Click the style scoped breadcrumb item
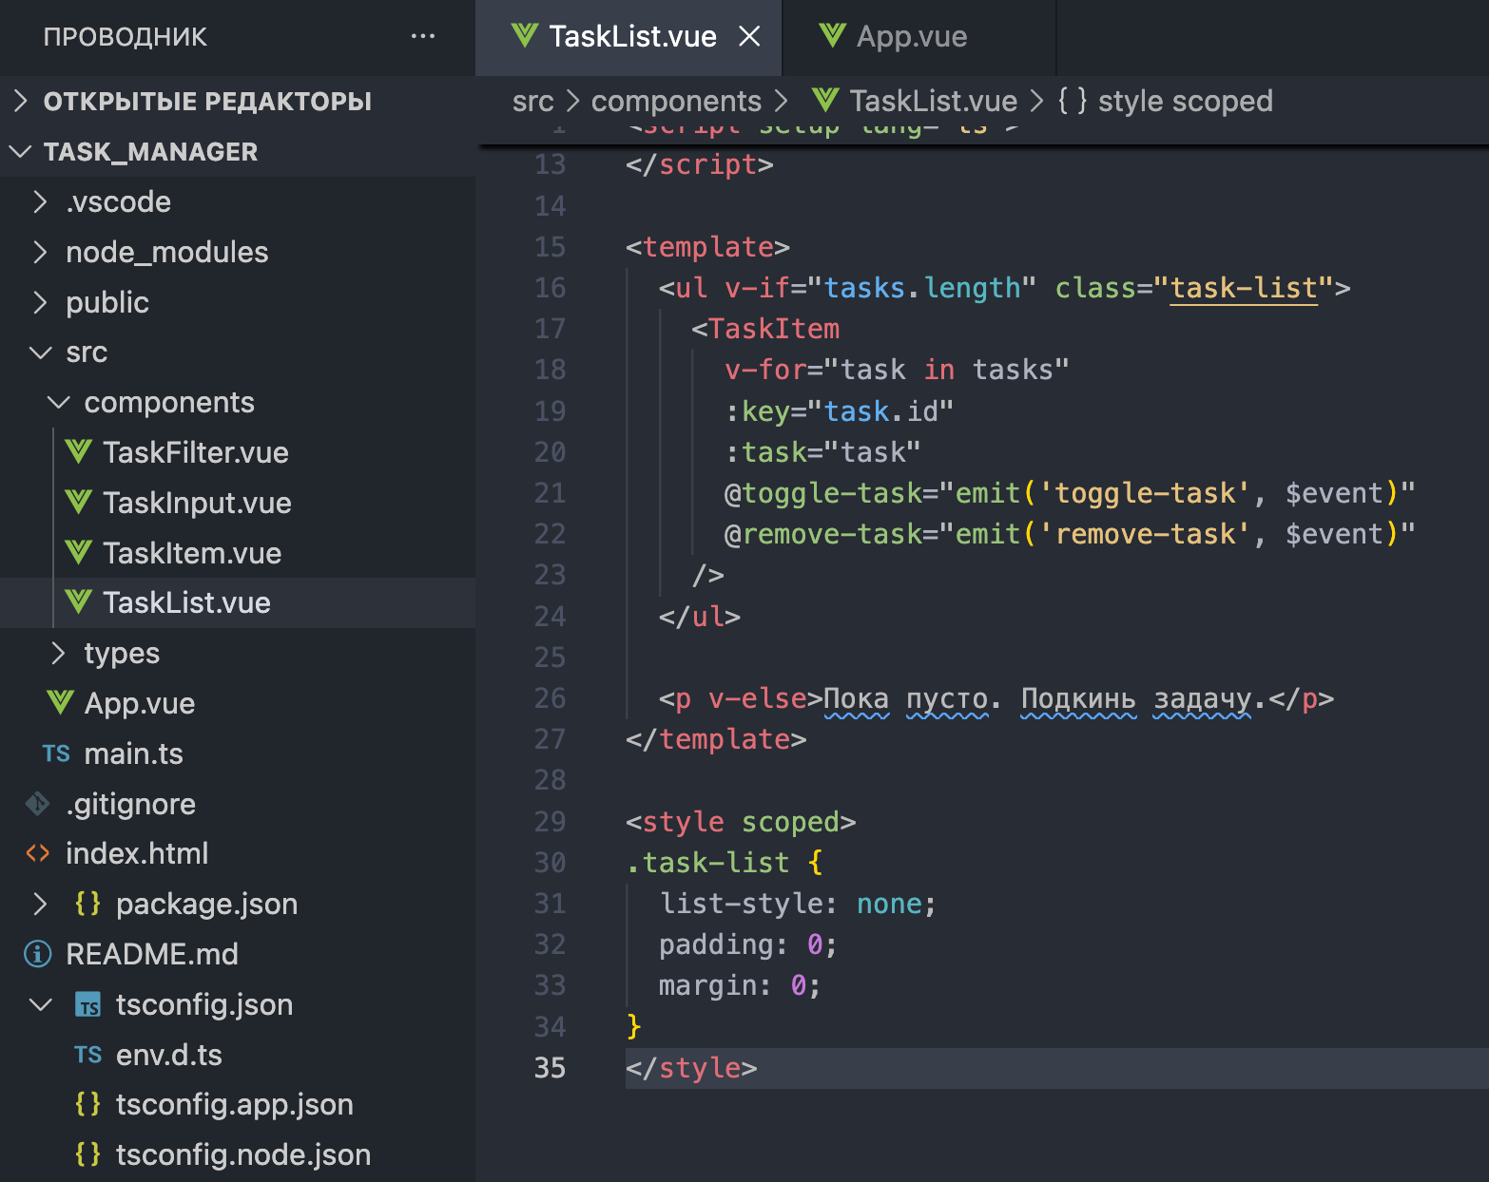 [x=1184, y=101]
